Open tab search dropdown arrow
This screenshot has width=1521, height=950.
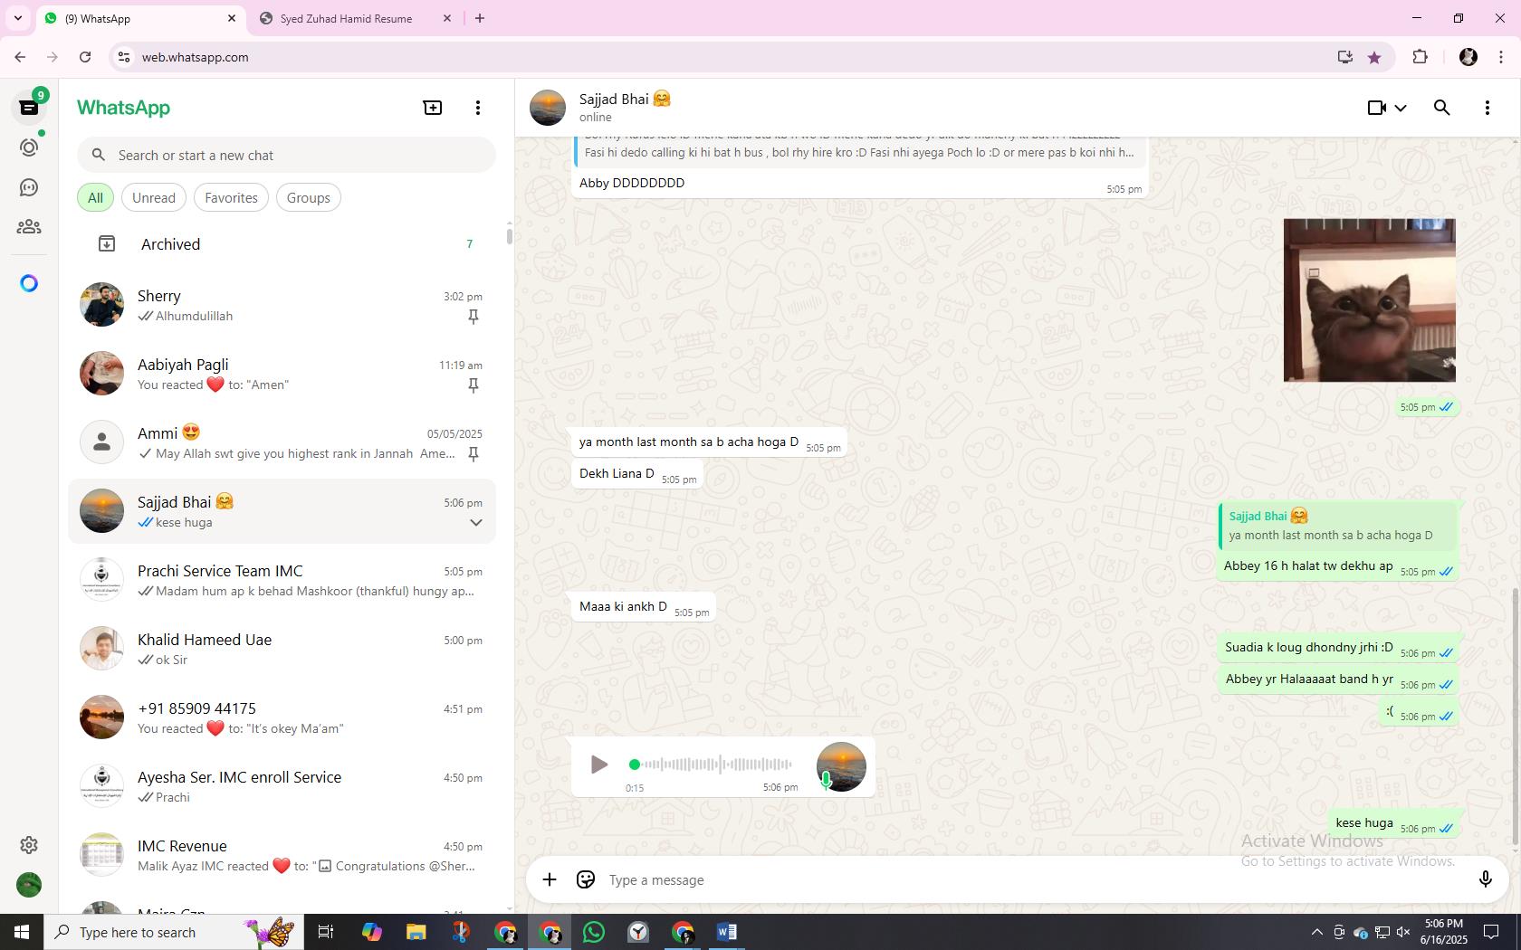point(17,18)
